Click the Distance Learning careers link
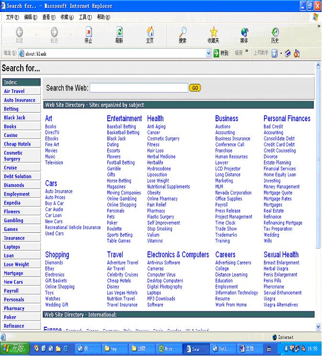The image size is (322, 356). point(231,275)
